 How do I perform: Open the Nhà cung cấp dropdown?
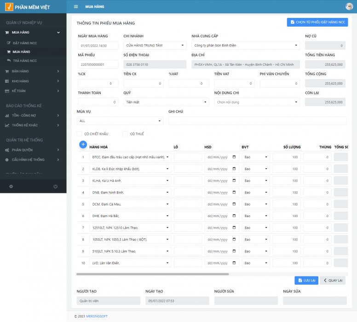[x=245, y=46]
